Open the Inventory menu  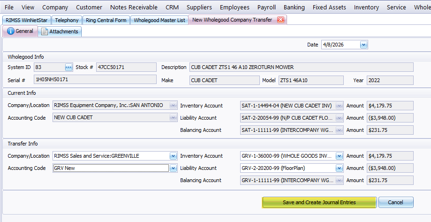click(366, 7)
